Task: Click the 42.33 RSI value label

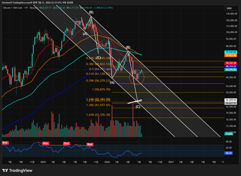Action: click(x=228, y=153)
